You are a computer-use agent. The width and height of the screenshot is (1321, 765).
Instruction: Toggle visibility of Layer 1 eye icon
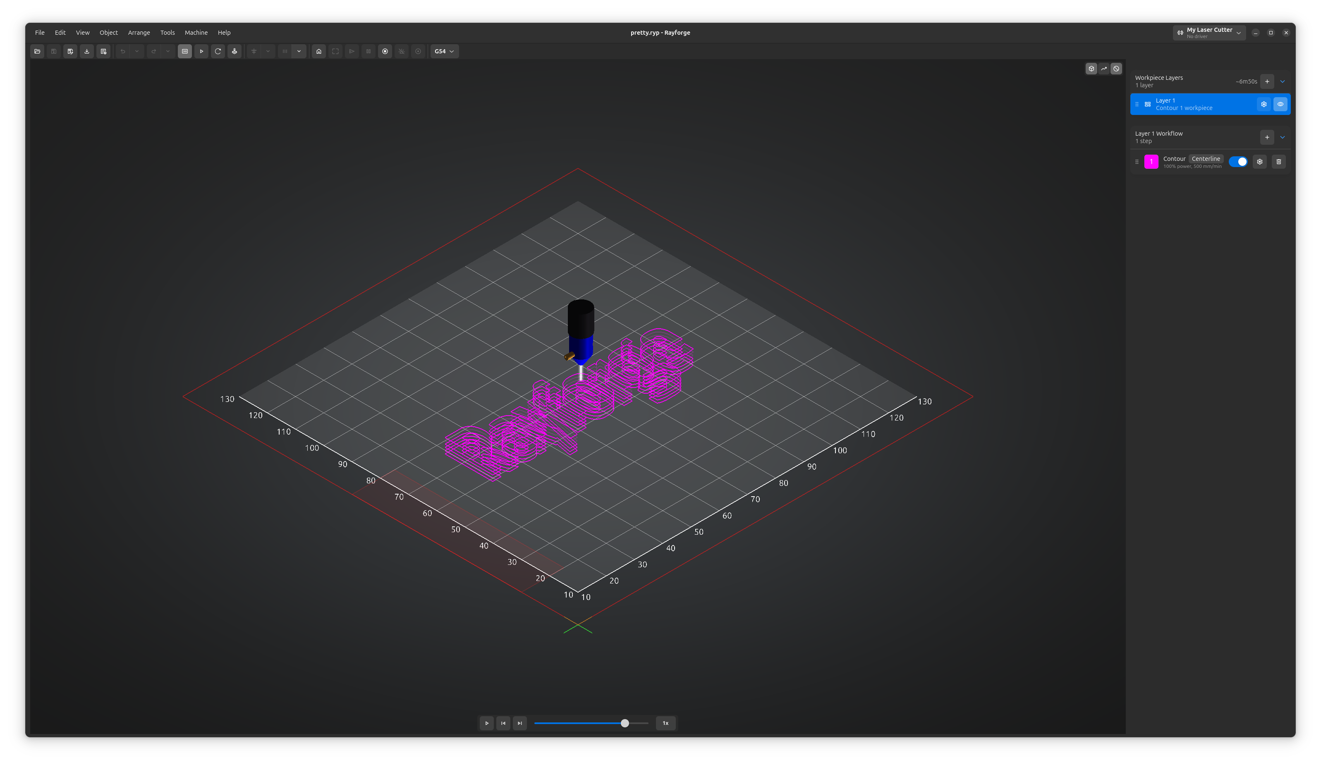pos(1280,104)
